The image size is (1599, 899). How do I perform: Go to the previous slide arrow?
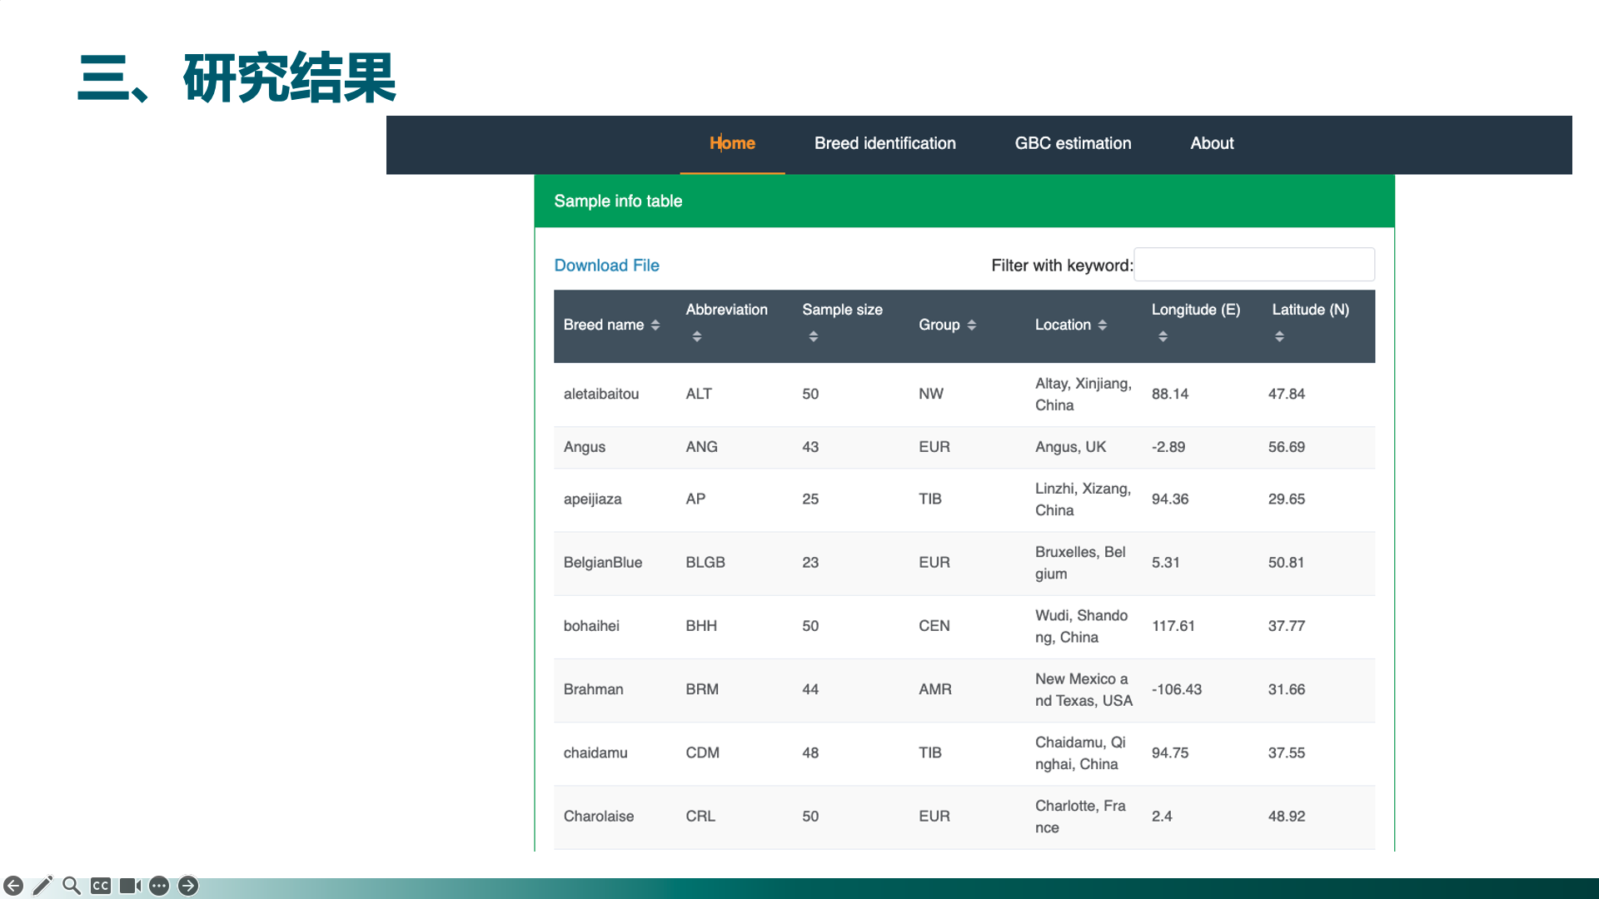pyautogui.click(x=13, y=886)
